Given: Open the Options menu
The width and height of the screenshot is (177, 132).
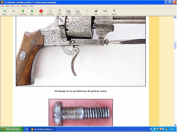Looking at the screenshot, I should coord(24,6).
